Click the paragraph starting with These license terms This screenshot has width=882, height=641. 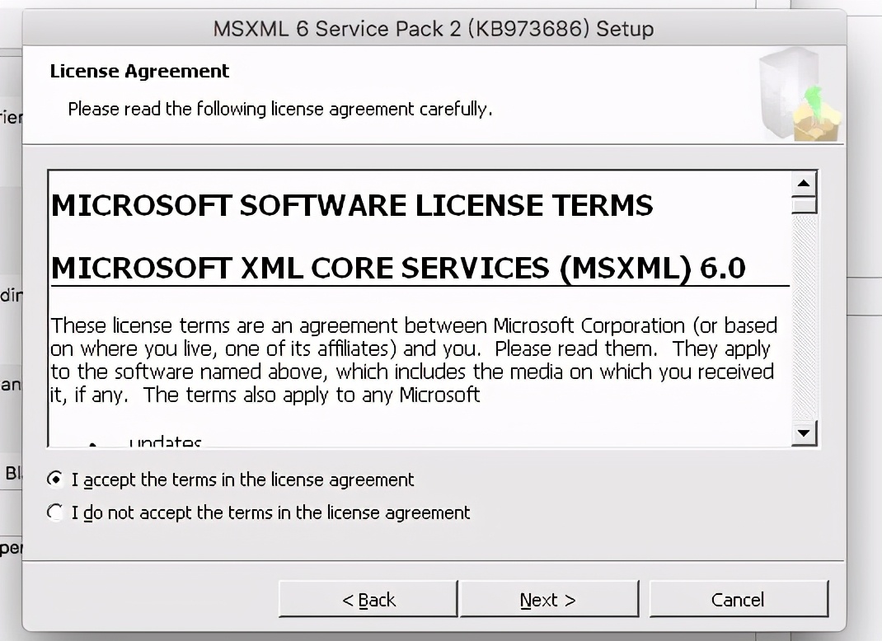412,360
